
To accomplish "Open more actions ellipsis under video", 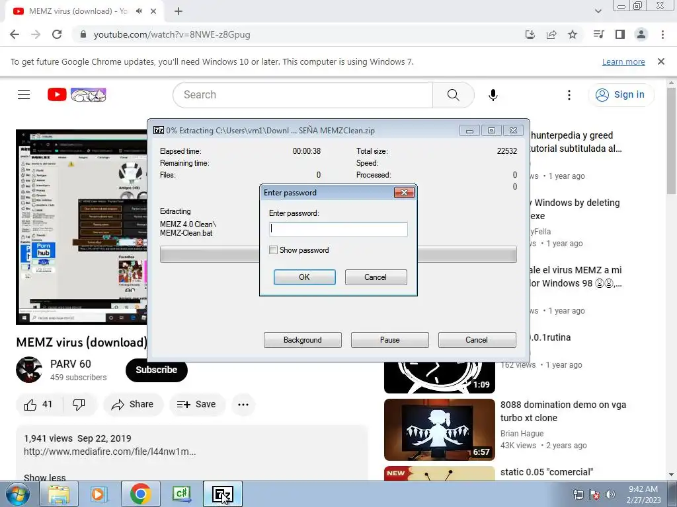I will [243, 405].
